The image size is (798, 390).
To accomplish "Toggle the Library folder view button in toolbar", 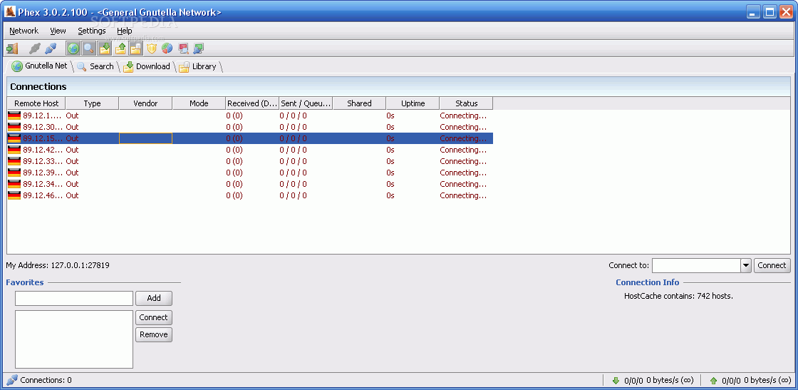I will pyautogui.click(x=136, y=49).
